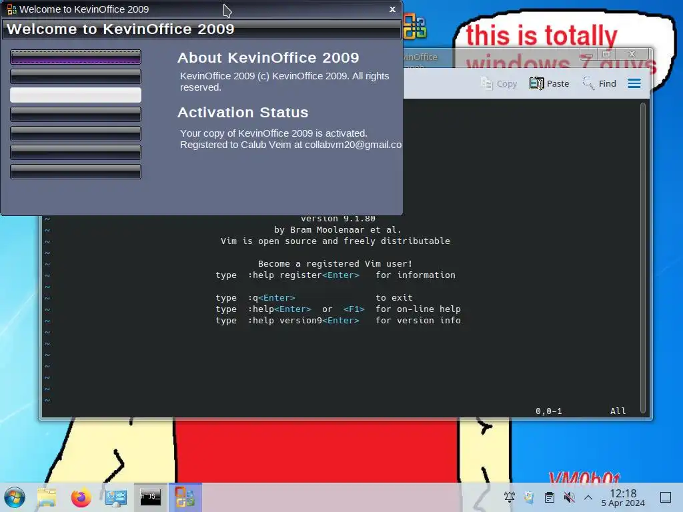The height and width of the screenshot is (512, 683).
Task: Click the 'All' indicator in Vim status
Action: pos(618,411)
